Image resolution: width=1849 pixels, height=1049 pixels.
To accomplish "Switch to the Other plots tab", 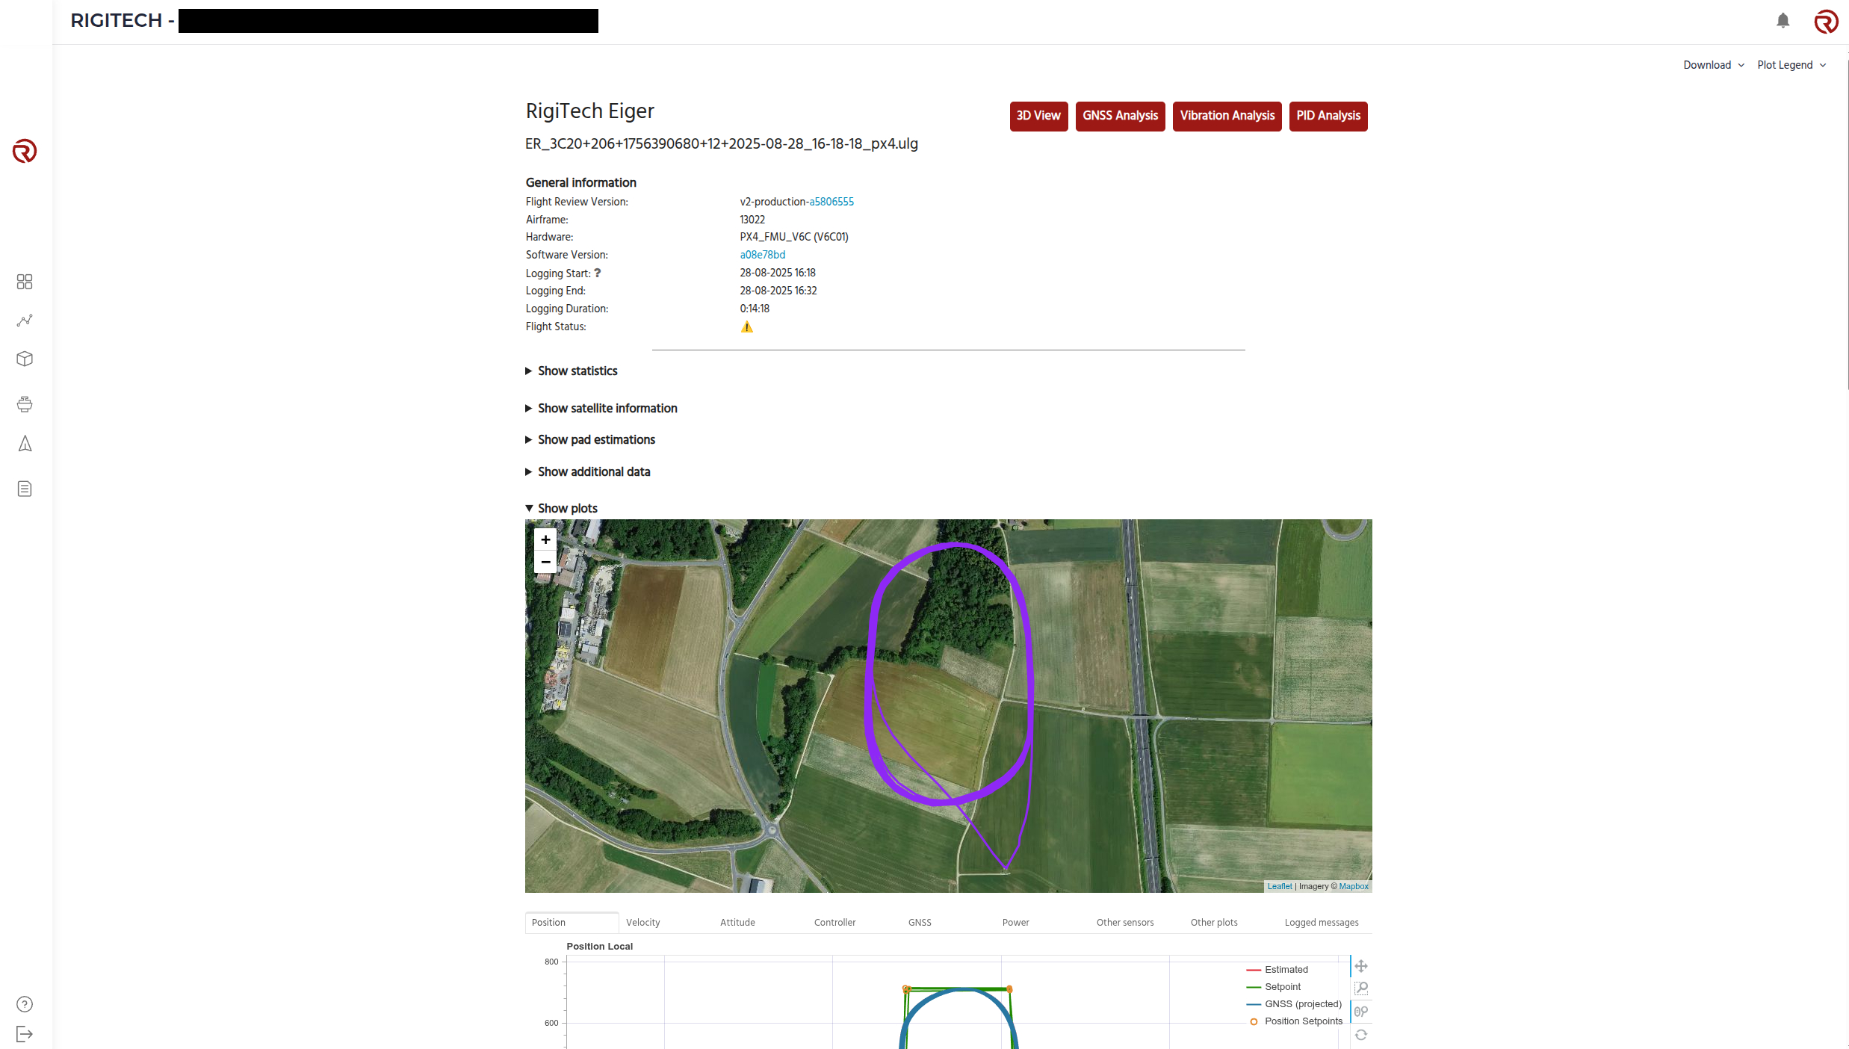I will [x=1214, y=923].
